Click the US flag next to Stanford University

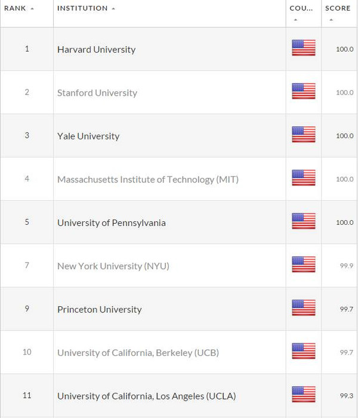(x=304, y=91)
